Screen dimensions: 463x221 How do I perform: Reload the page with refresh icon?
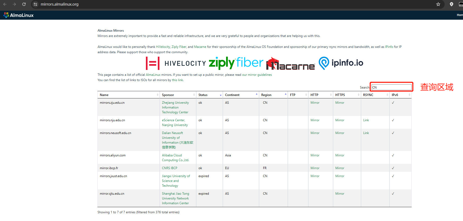[24, 4]
